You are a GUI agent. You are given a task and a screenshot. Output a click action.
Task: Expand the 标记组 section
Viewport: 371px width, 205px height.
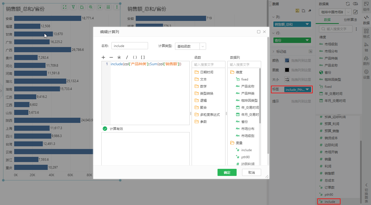tap(274, 51)
